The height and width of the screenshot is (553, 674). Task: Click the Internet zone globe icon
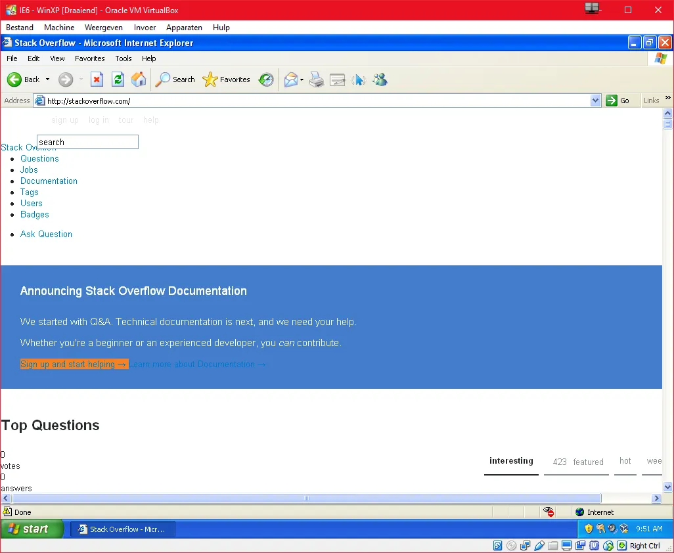[580, 512]
